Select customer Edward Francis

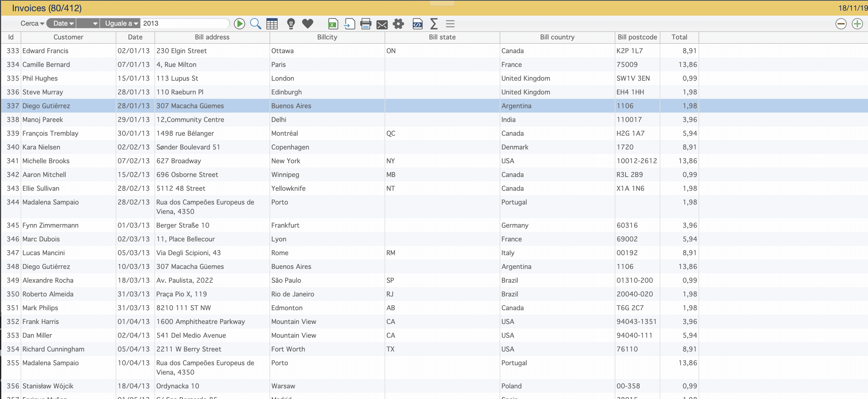click(x=45, y=51)
